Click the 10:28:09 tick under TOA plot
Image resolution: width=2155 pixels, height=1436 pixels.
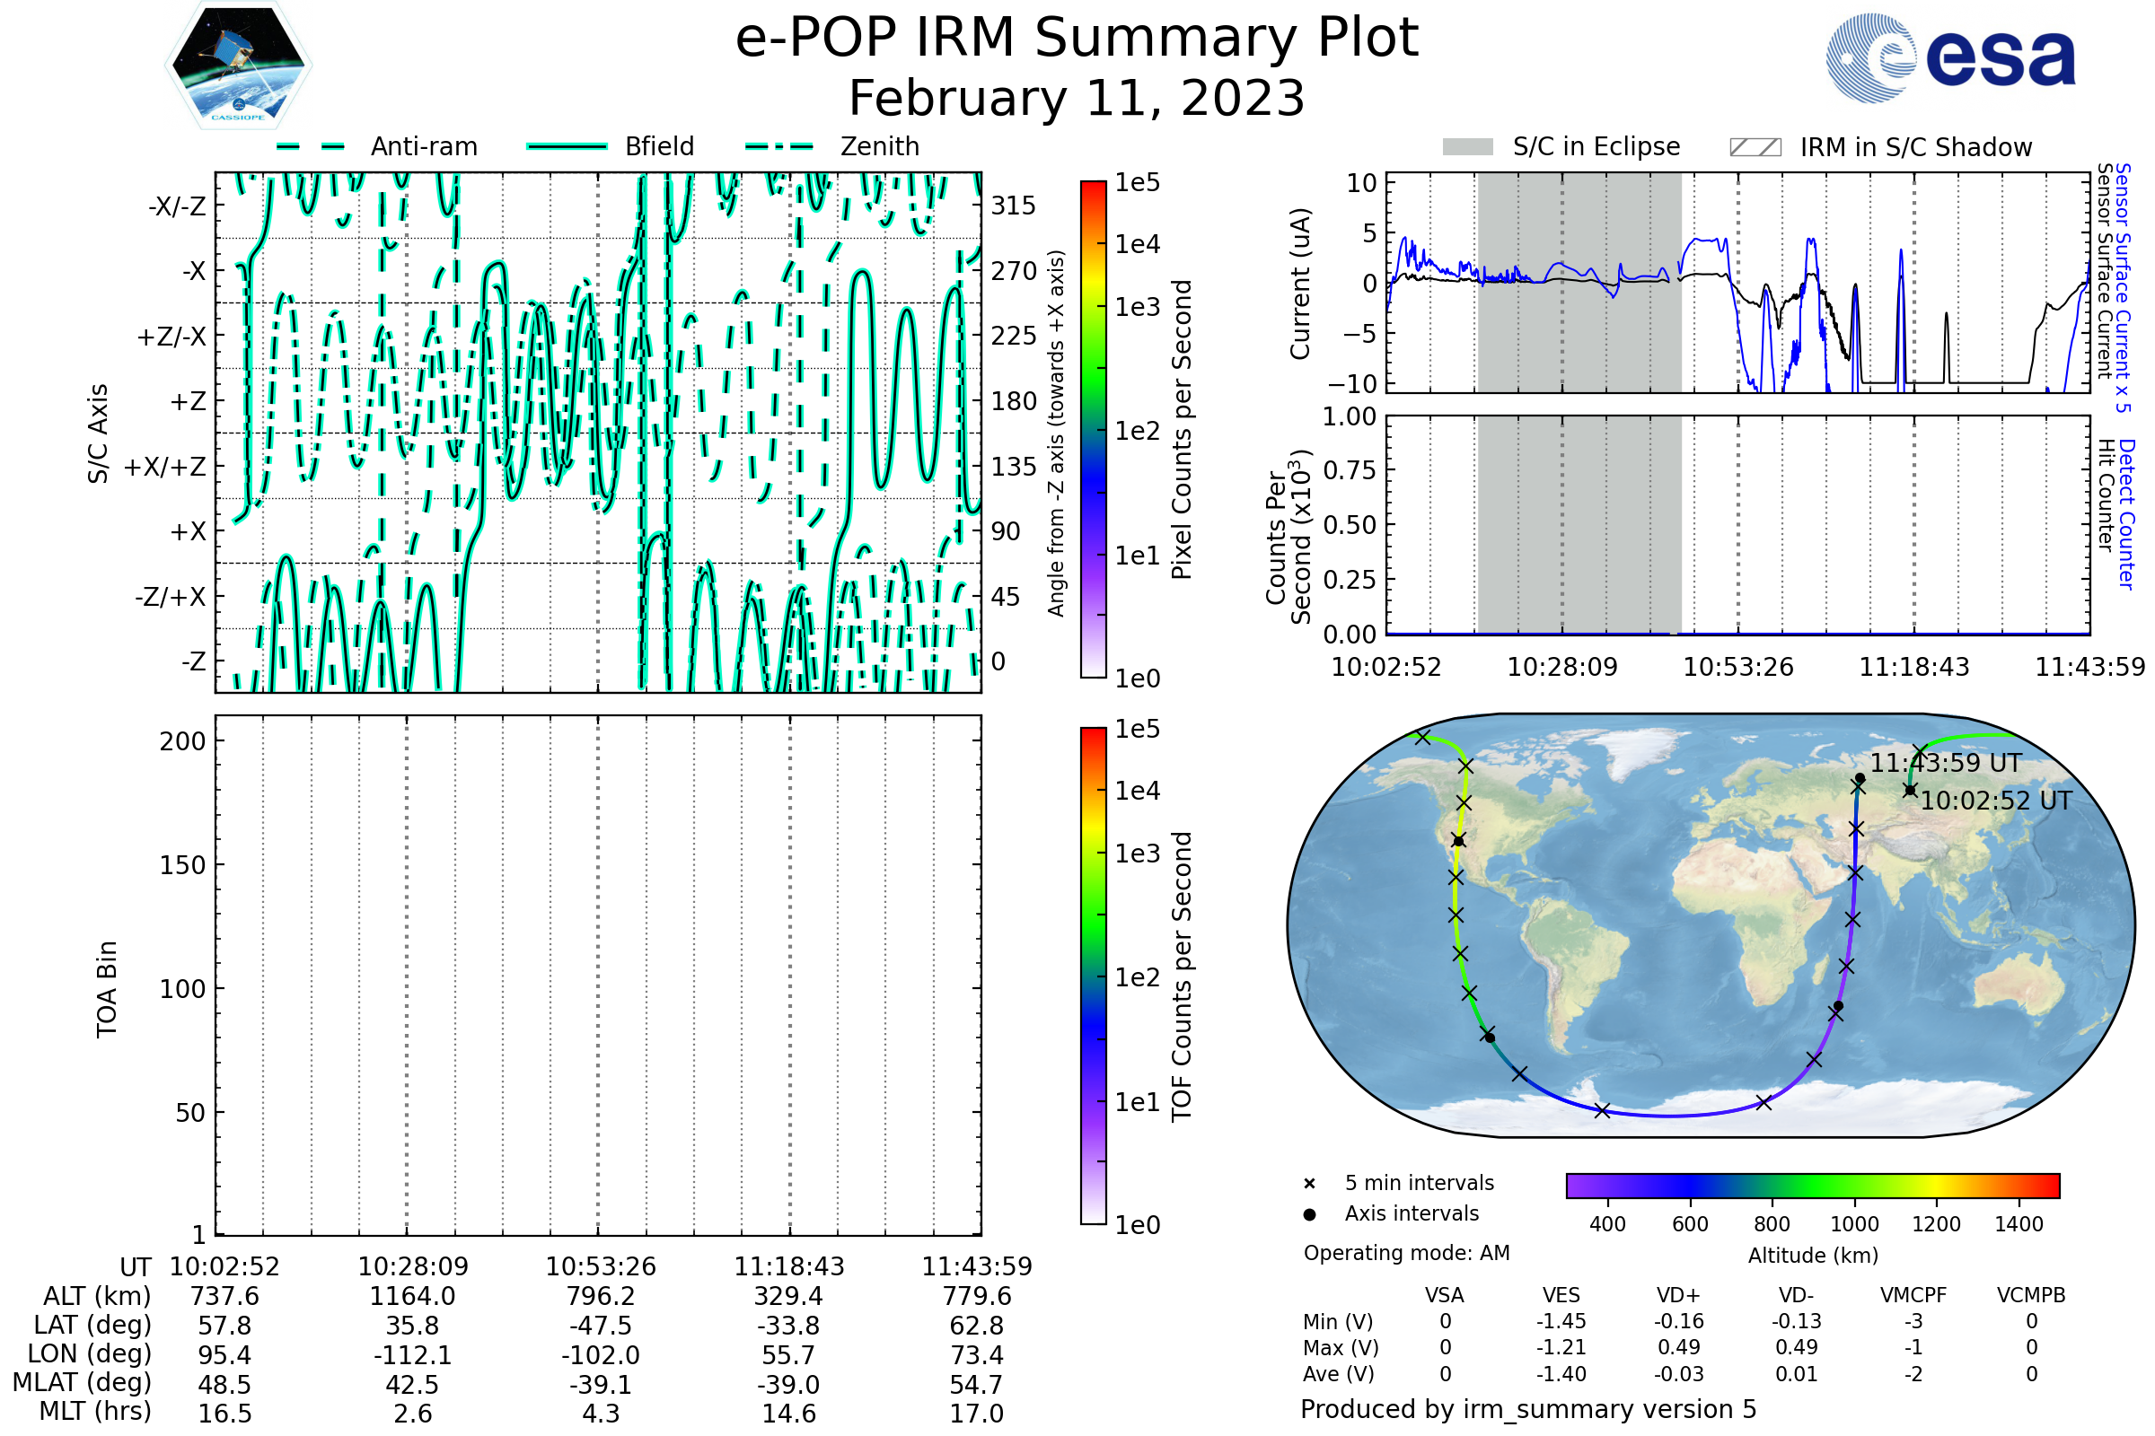pos(412,1266)
